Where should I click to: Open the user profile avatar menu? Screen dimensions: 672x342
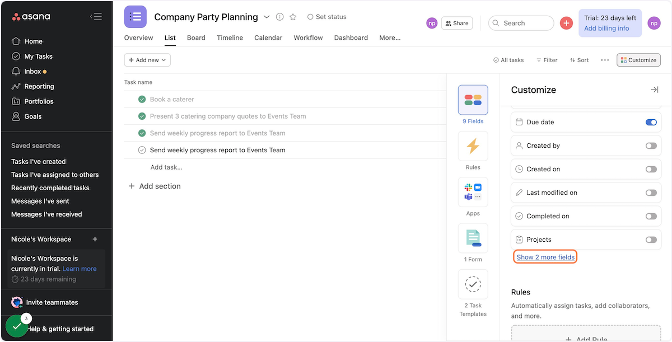[x=654, y=23]
